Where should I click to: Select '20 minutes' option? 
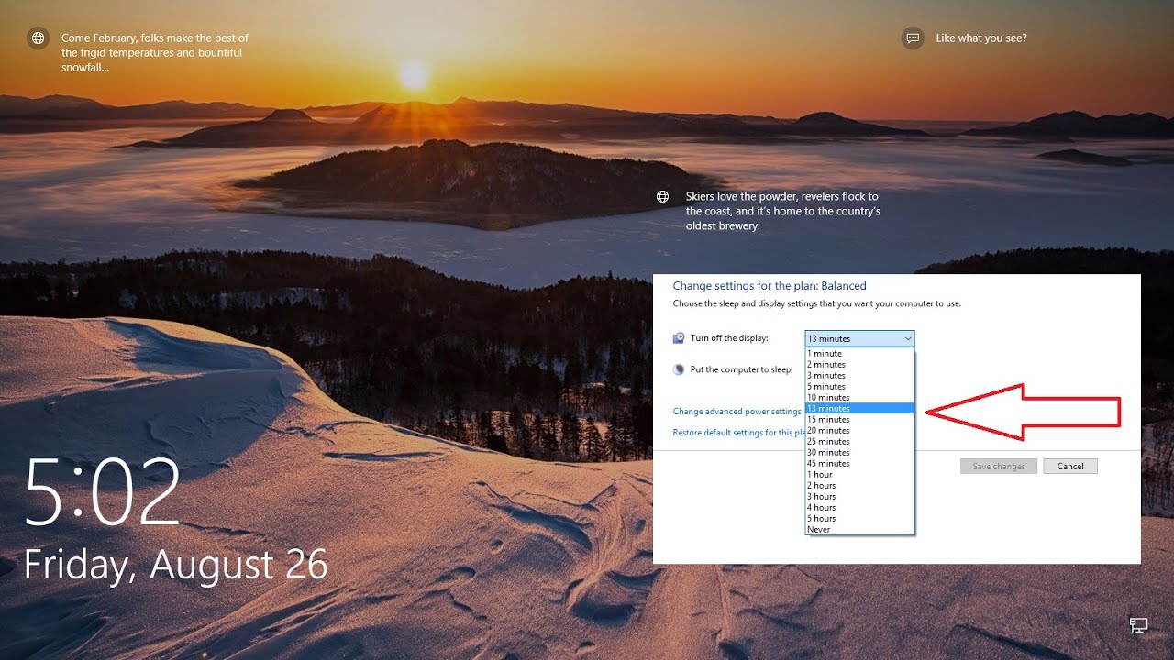[859, 431]
